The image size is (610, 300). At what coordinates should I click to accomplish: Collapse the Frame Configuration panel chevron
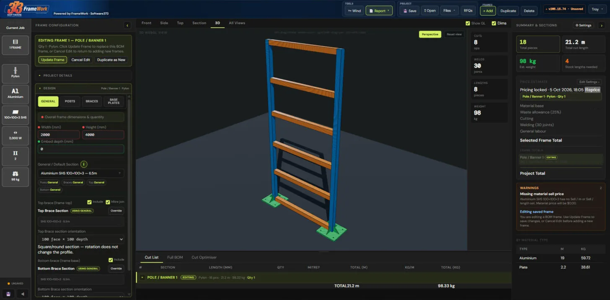[x=127, y=25]
